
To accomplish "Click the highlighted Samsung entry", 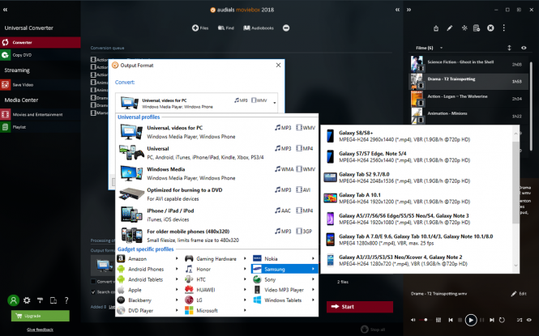I will point(284,269).
